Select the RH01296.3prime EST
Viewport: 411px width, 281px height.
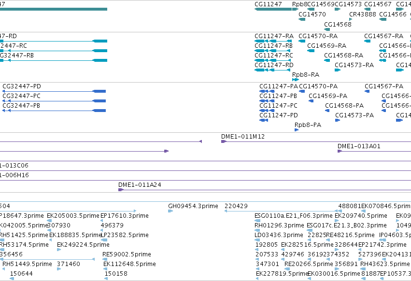[280, 225]
